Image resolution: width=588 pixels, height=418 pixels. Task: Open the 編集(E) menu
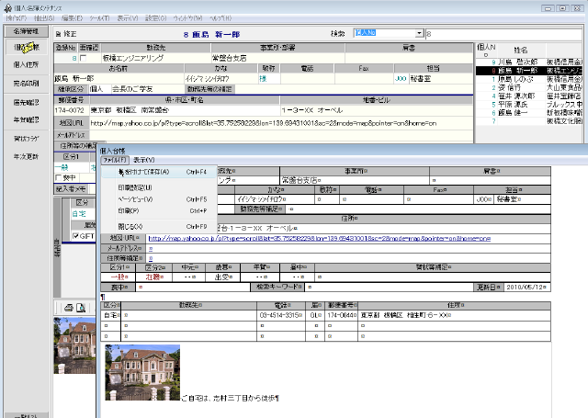tap(72, 18)
